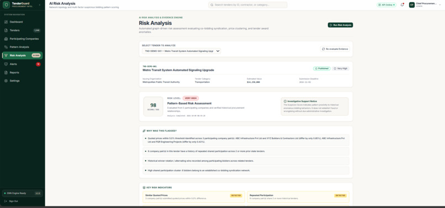445x208 pixels.
Task: Click the Tenders document icon
Action: pos(6,30)
